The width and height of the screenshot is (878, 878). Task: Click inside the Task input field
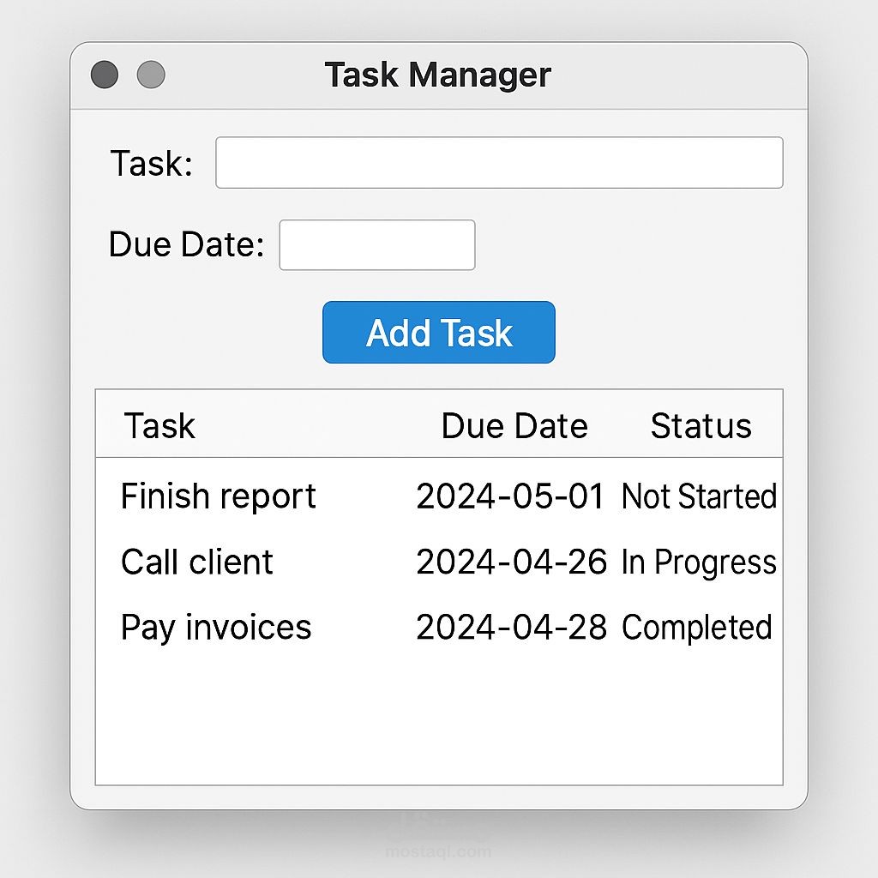(x=500, y=161)
